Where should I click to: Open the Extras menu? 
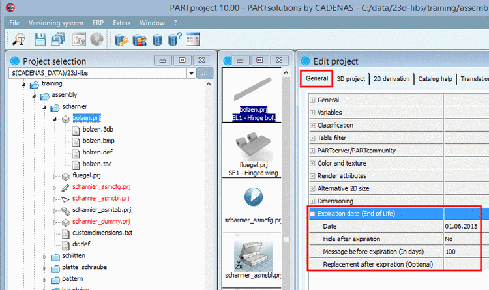click(122, 23)
